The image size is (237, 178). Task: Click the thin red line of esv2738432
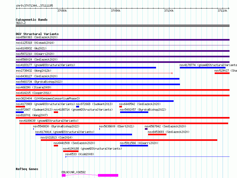(94, 73)
